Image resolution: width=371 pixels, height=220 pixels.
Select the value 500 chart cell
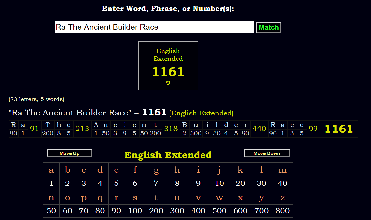pyautogui.click(x=219, y=211)
